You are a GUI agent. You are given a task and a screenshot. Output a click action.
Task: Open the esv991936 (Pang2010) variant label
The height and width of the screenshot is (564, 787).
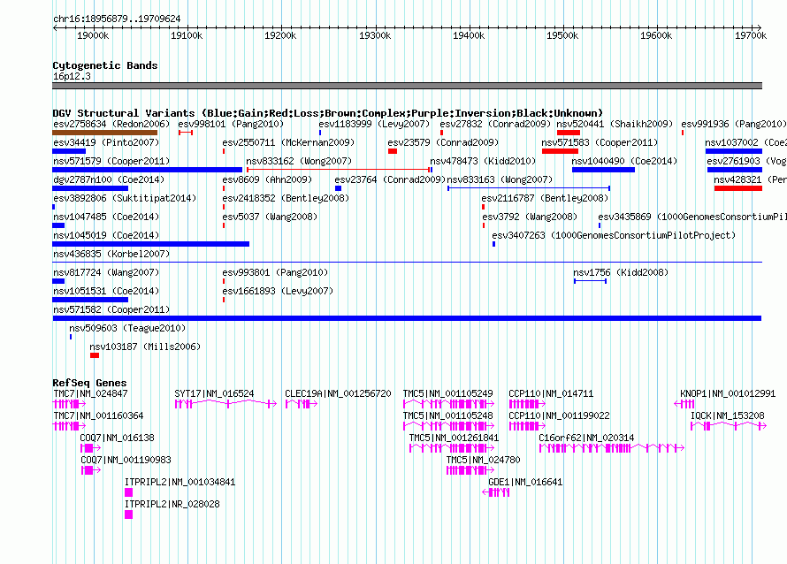pyautogui.click(x=734, y=124)
